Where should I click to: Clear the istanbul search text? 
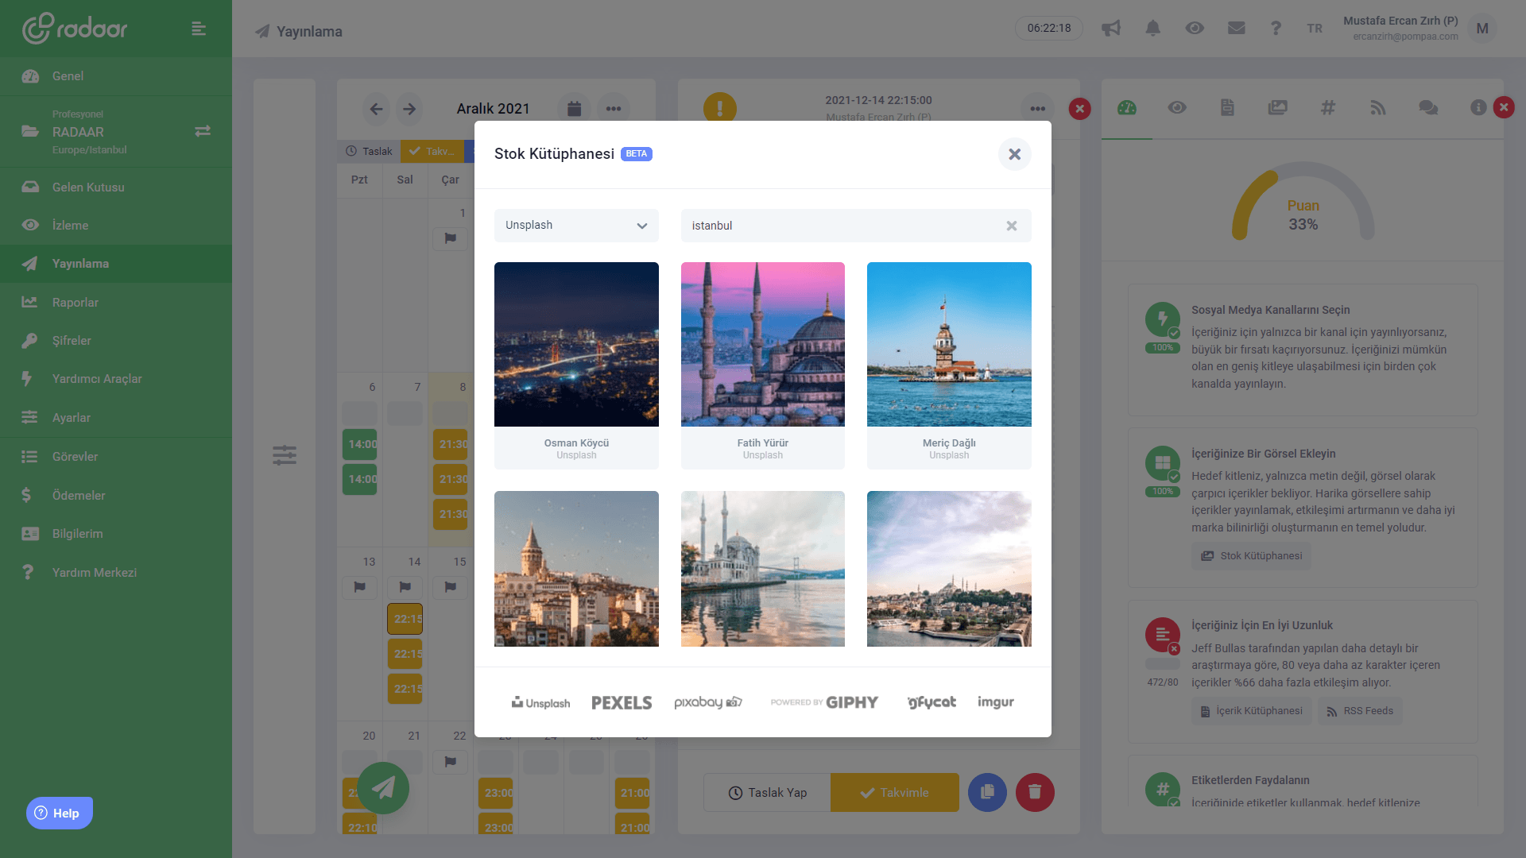[1011, 226]
